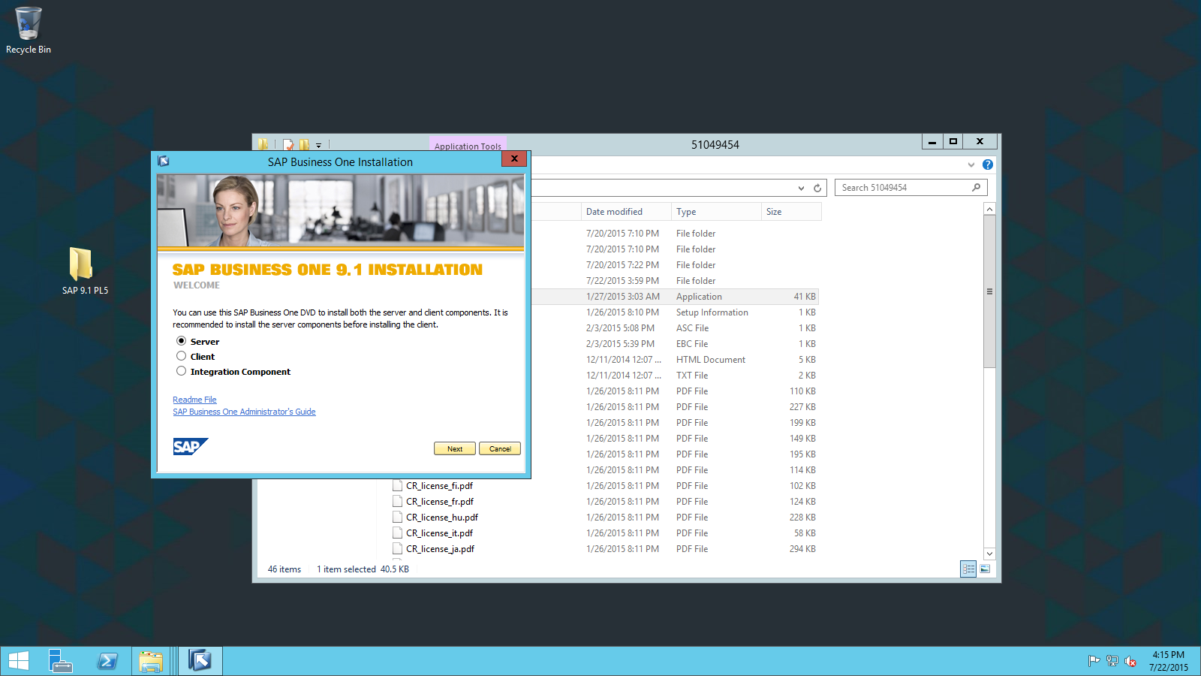This screenshot has width=1201, height=676.
Task: Launch PowerShell from the taskbar
Action: click(107, 661)
